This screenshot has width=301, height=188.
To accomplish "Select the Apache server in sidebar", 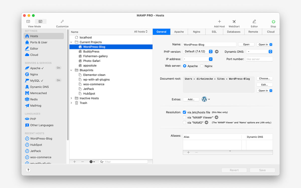I will click(34, 68).
